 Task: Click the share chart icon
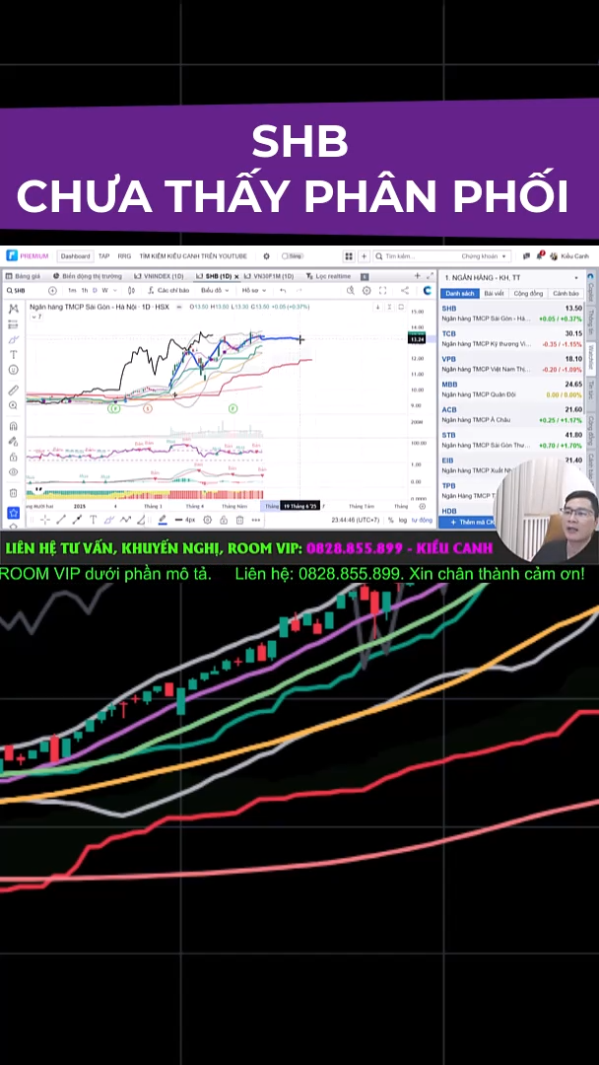point(405,290)
